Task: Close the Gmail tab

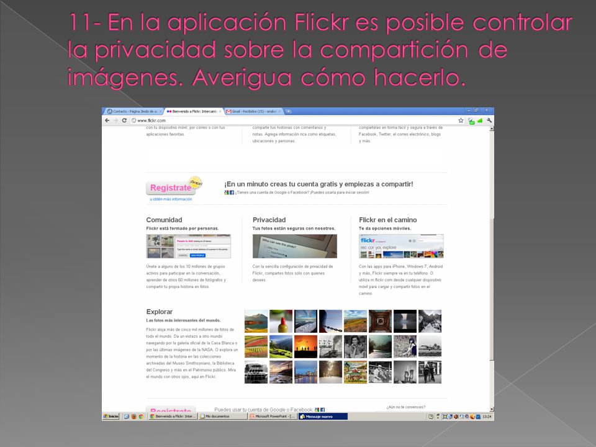Action: [x=279, y=111]
